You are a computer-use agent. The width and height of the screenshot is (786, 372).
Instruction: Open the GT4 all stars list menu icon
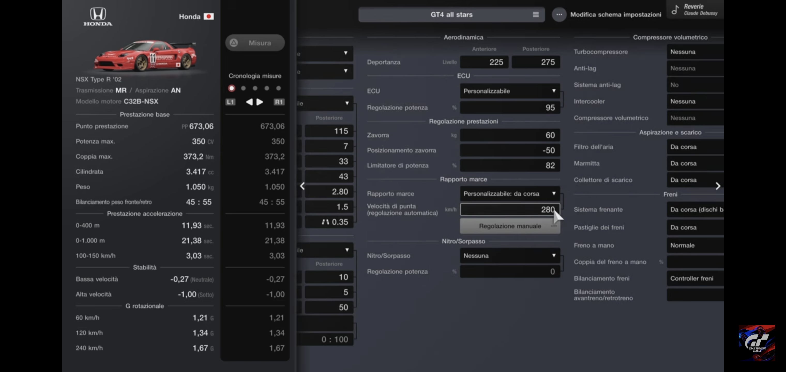pyautogui.click(x=535, y=14)
